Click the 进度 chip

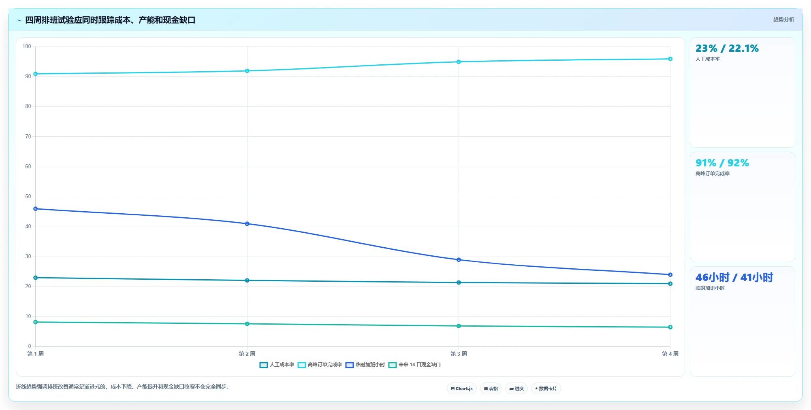pos(516,389)
